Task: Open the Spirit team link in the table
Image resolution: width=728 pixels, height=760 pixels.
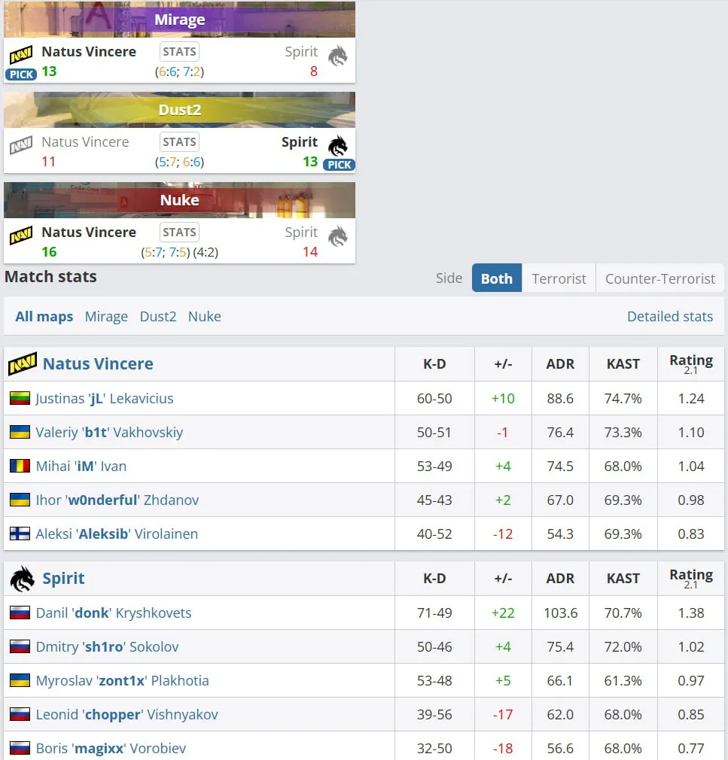Action: pyautogui.click(x=63, y=579)
